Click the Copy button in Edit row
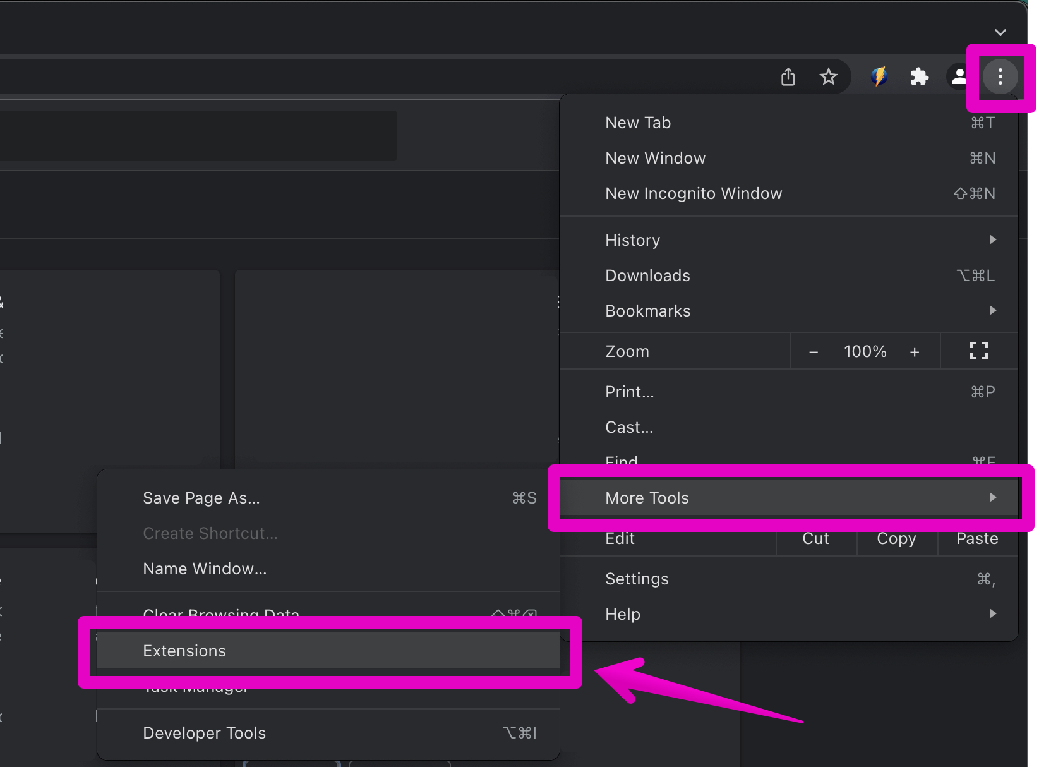 (896, 539)
